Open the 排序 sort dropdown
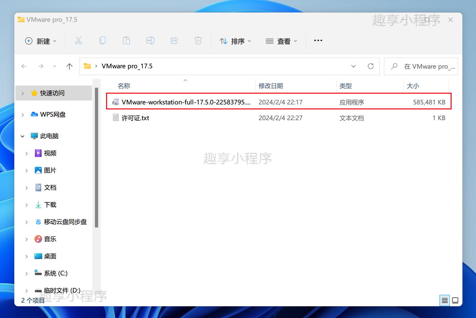The width and height of the screenshot is (476, 318). click(x=235, y=41)
